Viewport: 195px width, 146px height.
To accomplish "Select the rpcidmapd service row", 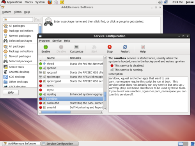I will pos(71,77).
